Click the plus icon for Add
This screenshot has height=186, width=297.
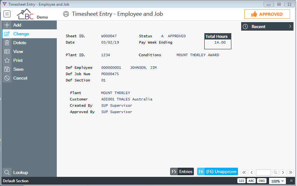pos(7,25)
